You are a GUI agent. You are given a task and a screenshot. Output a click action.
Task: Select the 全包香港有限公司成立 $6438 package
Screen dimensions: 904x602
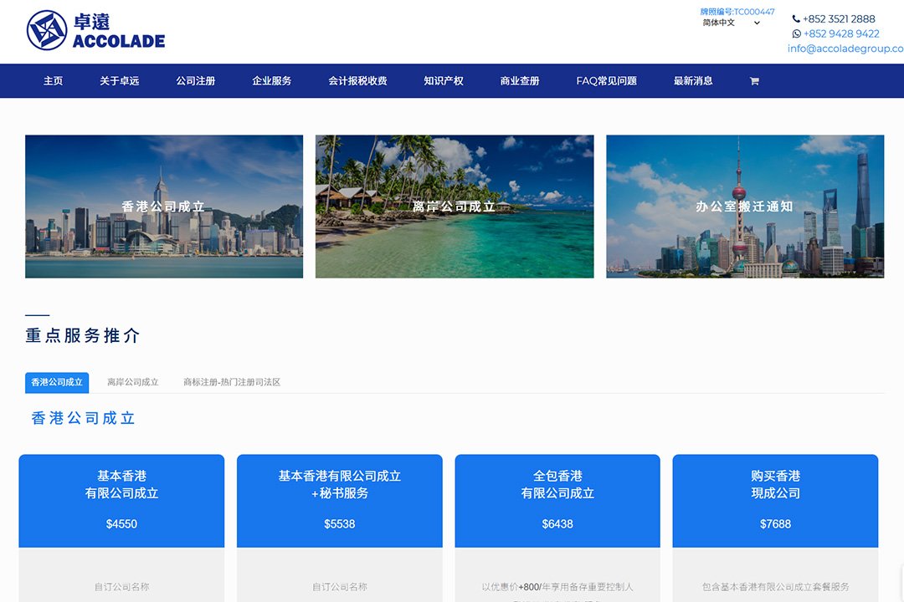coord(557,500)
